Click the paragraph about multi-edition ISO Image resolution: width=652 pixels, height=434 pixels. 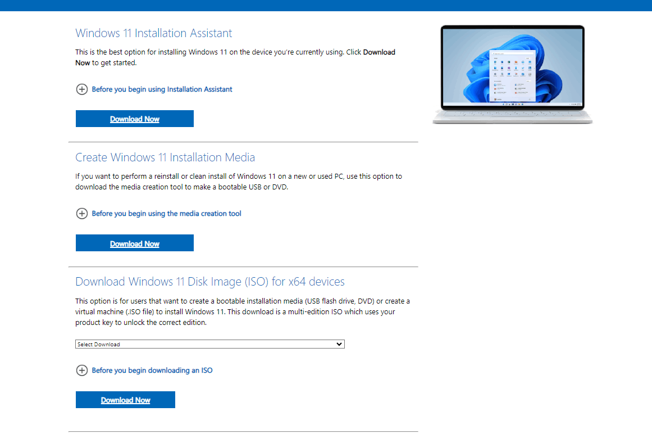[x=243, y=311]
